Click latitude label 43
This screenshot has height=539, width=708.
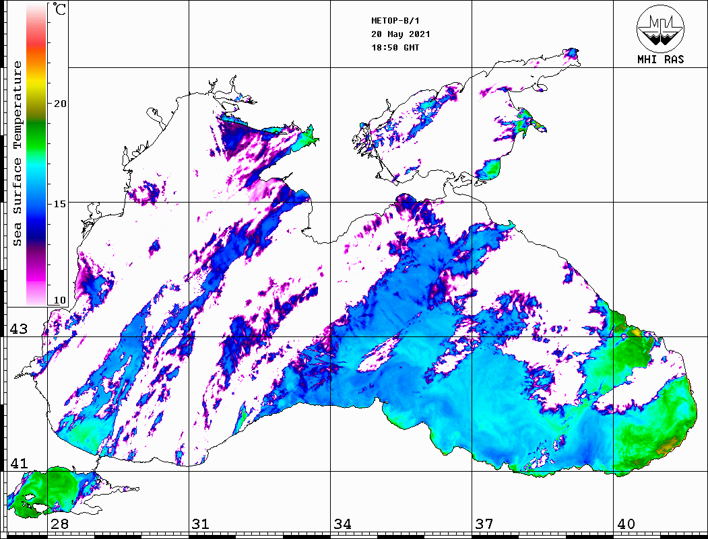coord(19,329)
